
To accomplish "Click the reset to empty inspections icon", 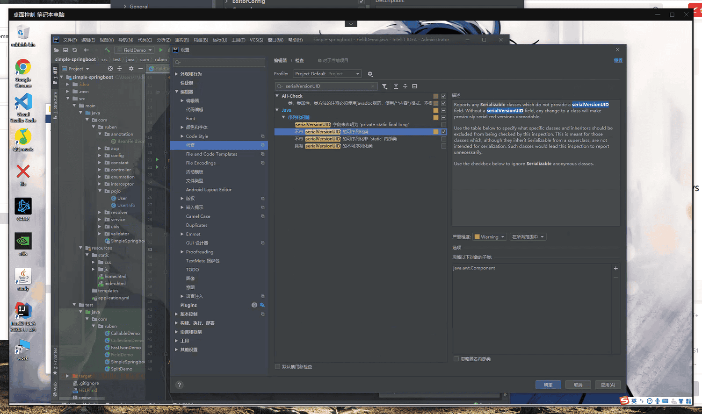I will click(414, 86).
